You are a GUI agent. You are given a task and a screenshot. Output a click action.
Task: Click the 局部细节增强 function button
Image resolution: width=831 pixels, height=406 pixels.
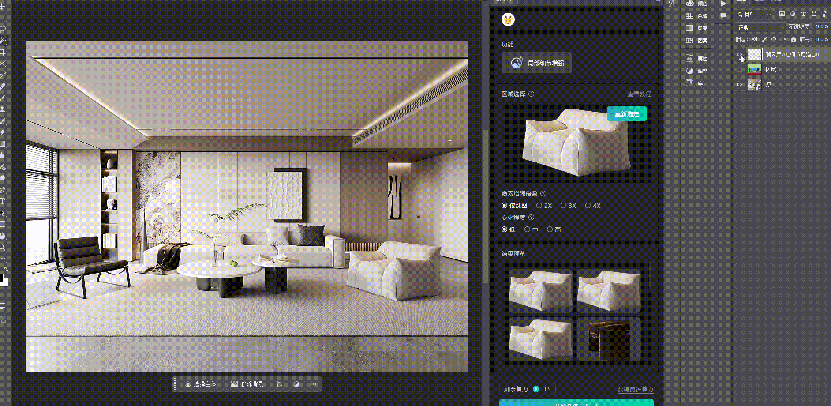tap(537, 63)
